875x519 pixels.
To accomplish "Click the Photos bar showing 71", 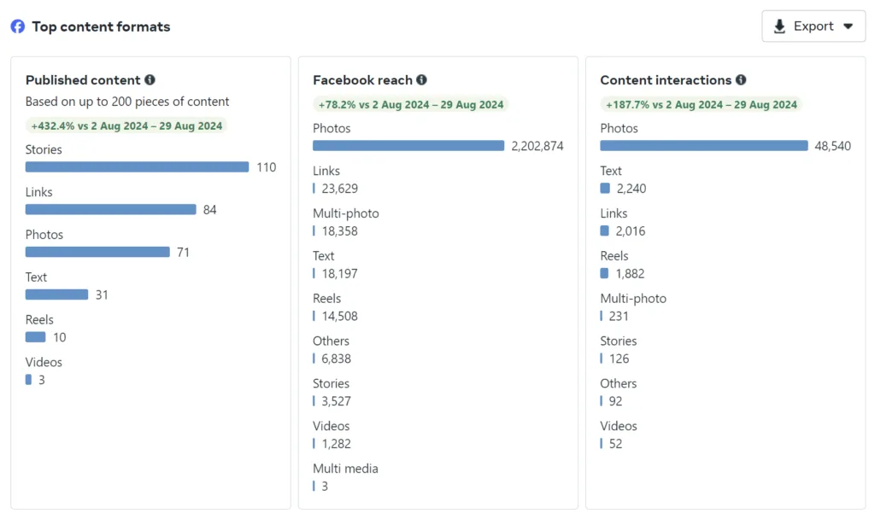I will [97, 253].
